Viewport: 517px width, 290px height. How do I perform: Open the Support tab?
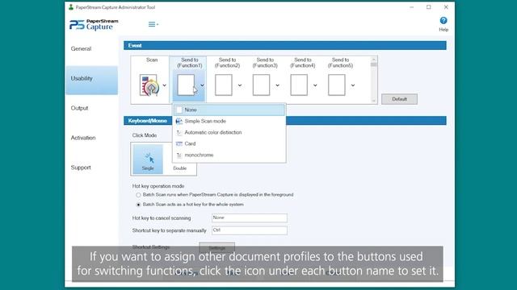(x=92, y=168)
